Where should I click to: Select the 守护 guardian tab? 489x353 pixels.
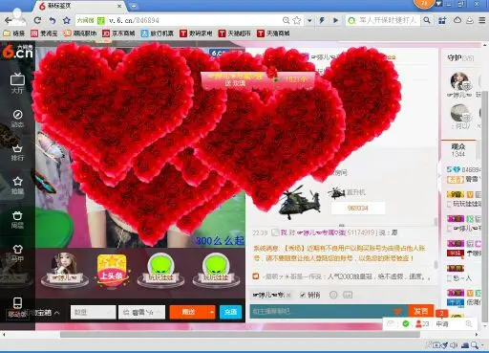click(460, 57)
